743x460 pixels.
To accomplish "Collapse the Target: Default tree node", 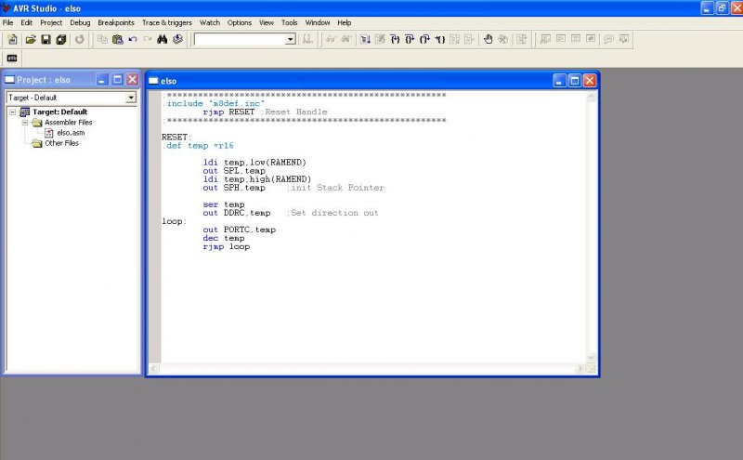I will [13, 112].
